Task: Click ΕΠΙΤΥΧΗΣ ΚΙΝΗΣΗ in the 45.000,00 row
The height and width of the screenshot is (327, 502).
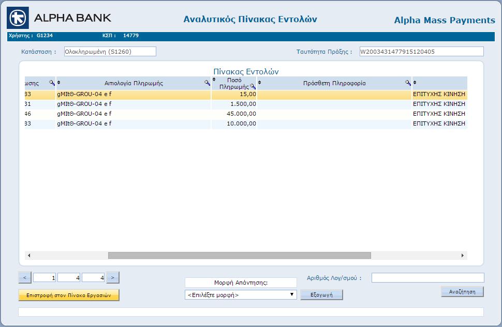Action: tap(439, 114)
